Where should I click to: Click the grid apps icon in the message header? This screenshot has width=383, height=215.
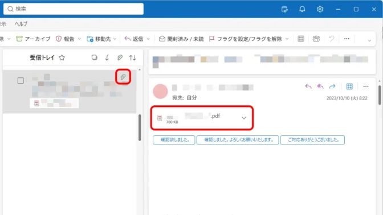[349, 86]
